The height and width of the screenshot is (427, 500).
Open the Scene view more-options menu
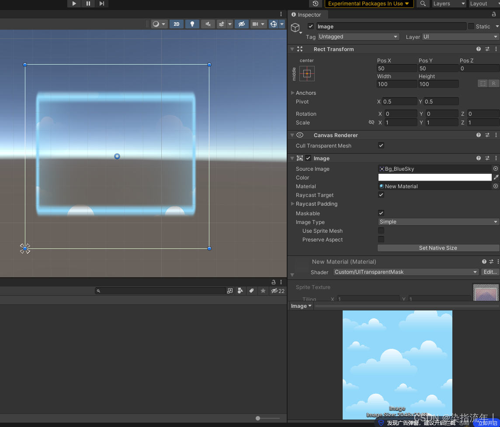281,14
